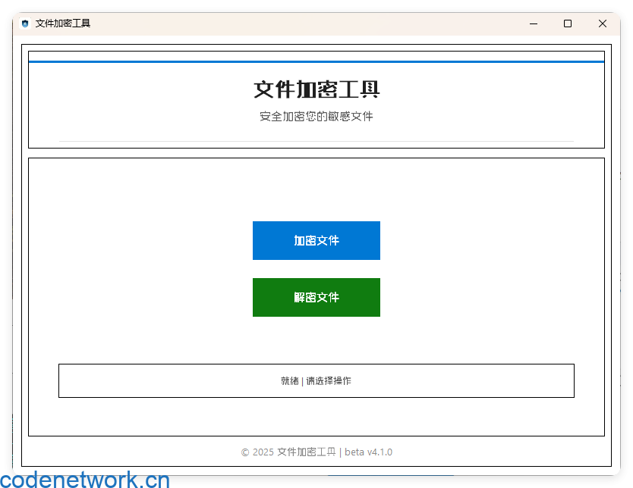The image size is (633, 488).
Task: Click the blue progress bar below the title bar
Action: (x=316, y=57)
